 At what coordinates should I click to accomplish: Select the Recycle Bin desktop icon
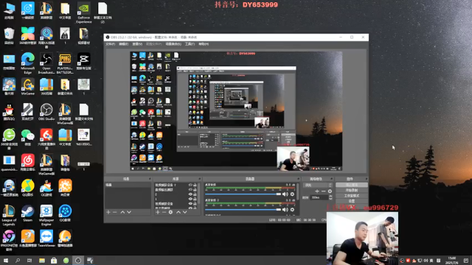coord(9,36)
